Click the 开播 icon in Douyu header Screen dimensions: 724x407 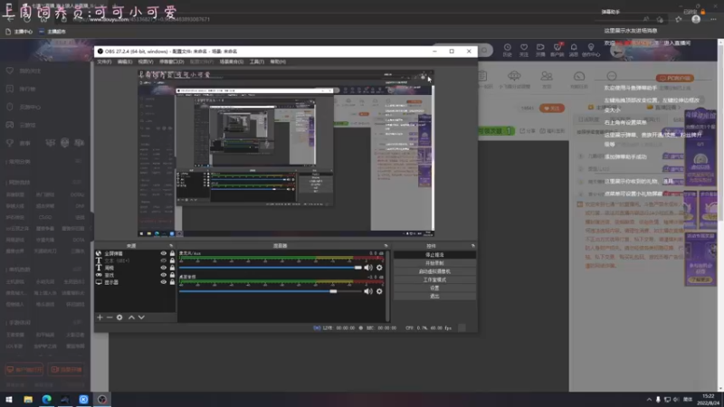(540, 50)
